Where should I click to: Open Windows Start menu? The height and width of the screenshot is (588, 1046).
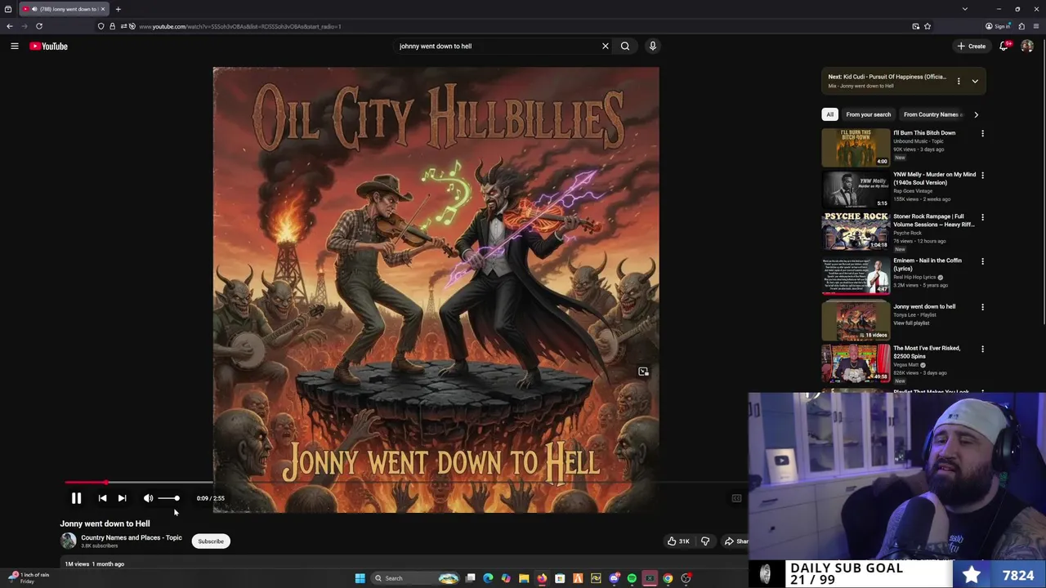pyautogui.click(x=360, y=578)
